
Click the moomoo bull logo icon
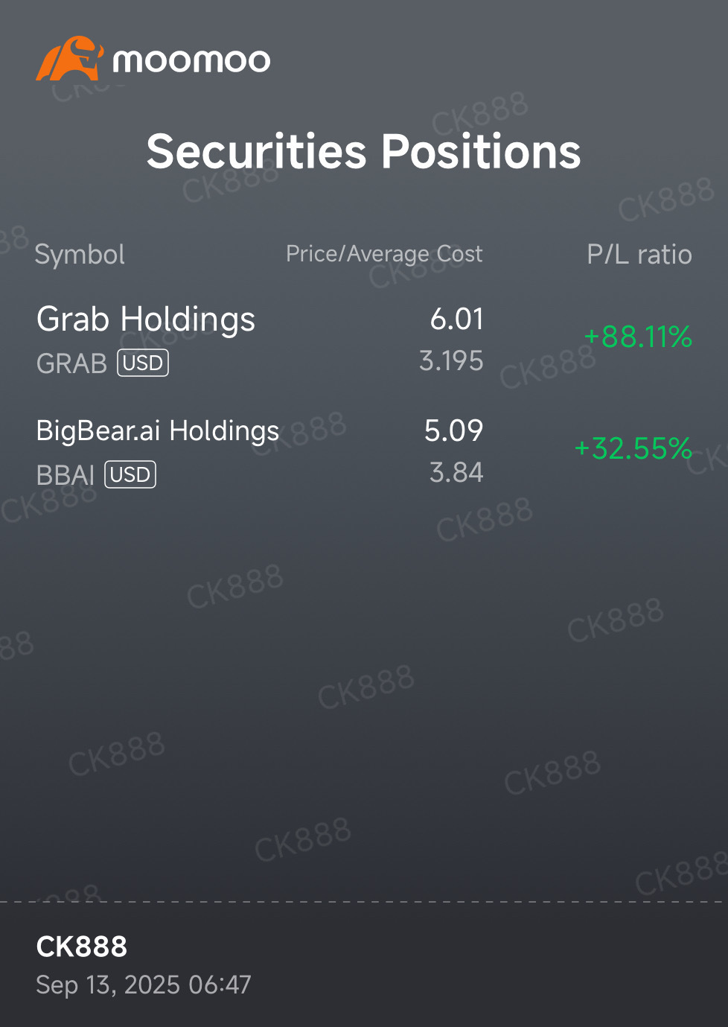click(69, 58)
